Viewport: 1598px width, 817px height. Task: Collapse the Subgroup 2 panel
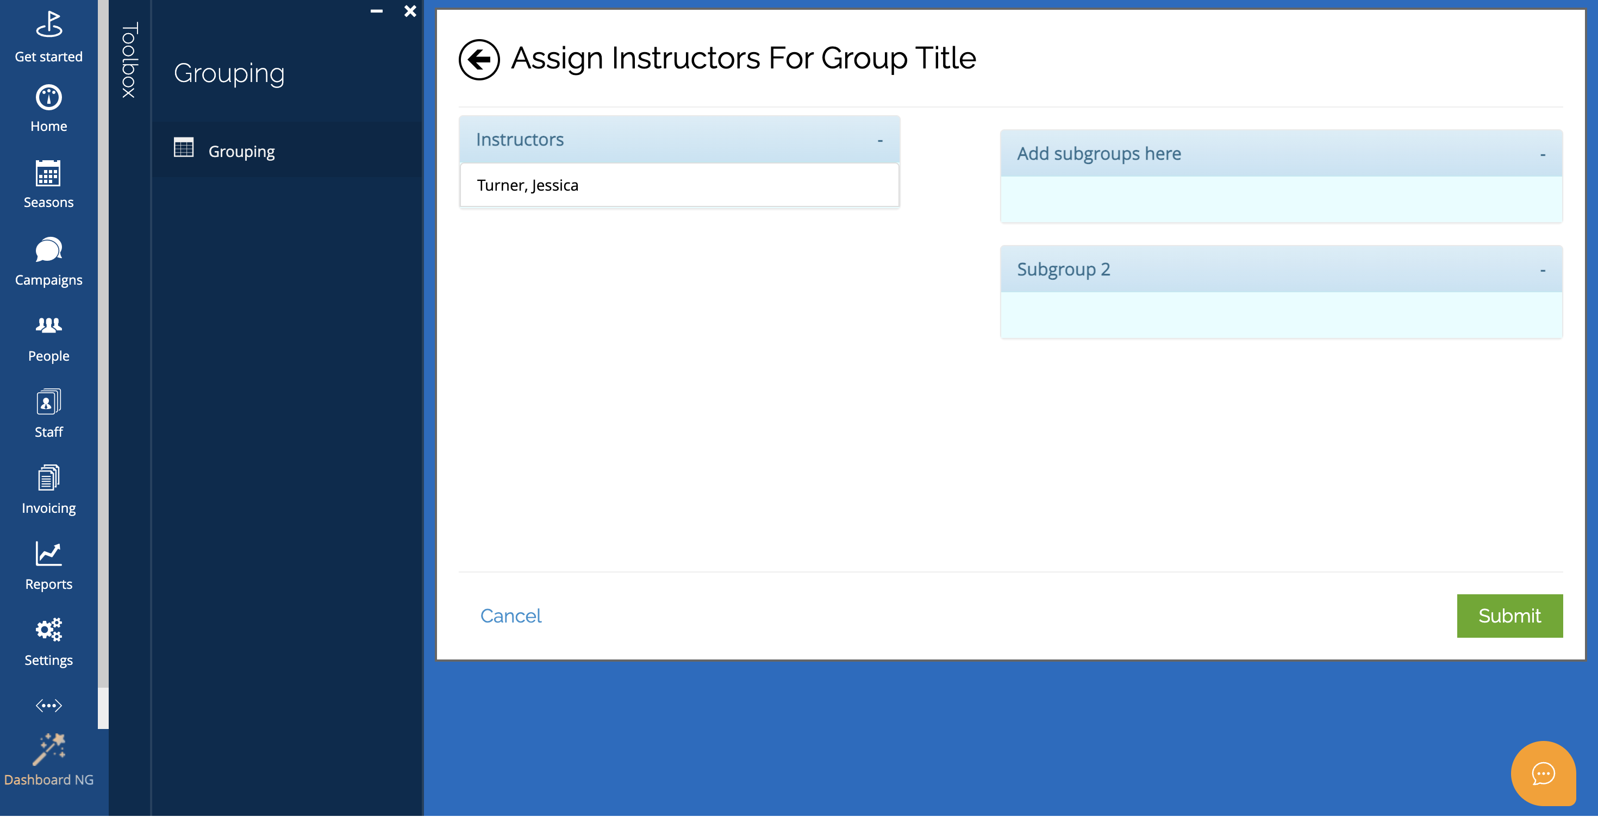click(1542, 271)
